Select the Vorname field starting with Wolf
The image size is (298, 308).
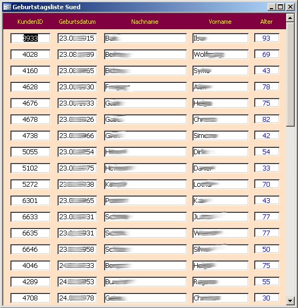tap(221, 55)
